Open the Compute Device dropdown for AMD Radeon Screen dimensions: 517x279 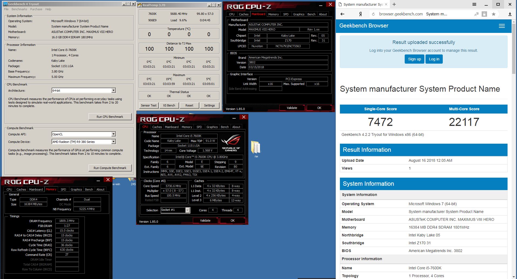coord(113,142)
